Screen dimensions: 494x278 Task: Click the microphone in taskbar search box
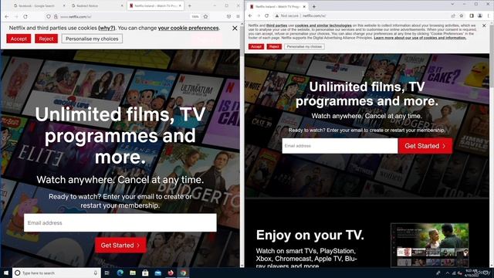(x=96, y=273)
